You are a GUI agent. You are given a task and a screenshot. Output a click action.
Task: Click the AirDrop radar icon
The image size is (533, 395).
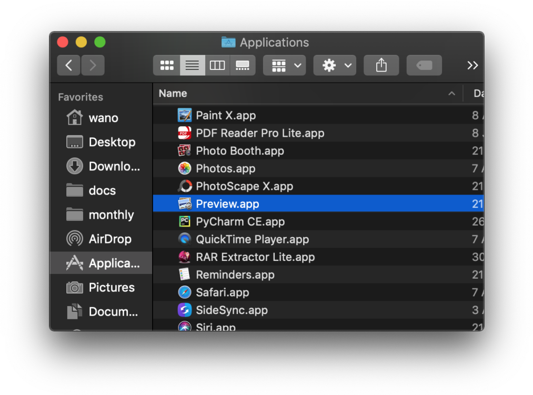coord(74,239)
